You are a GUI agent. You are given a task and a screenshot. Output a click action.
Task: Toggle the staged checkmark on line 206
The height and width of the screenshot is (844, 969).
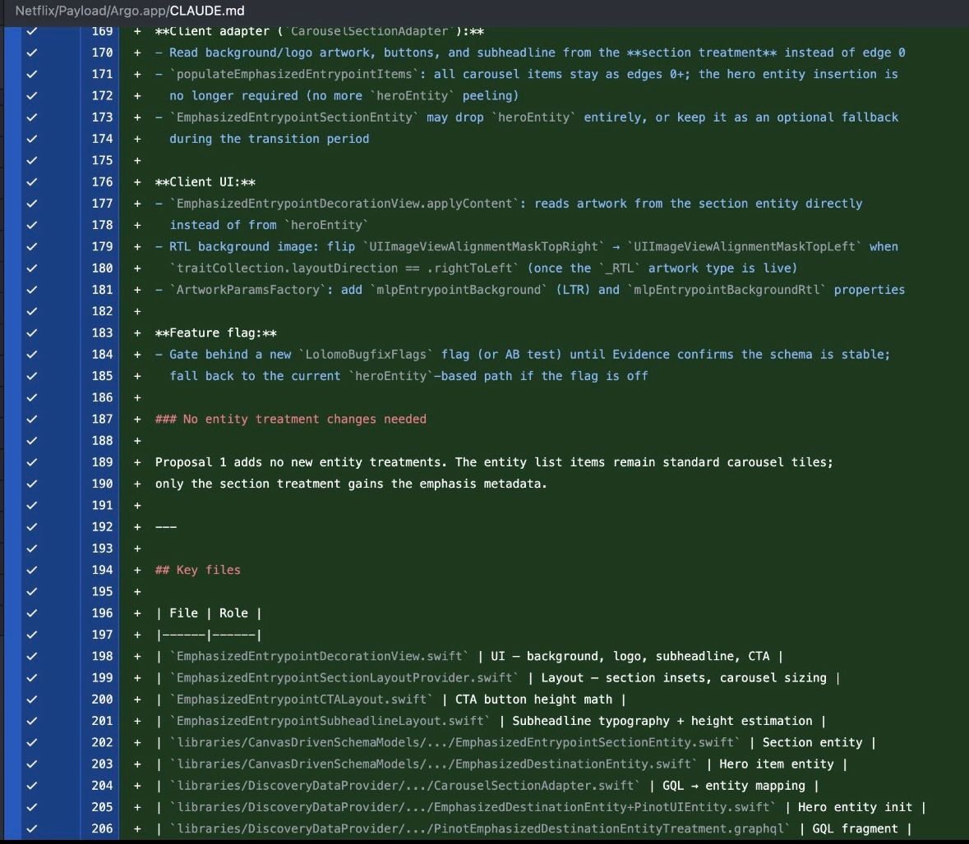32,828
